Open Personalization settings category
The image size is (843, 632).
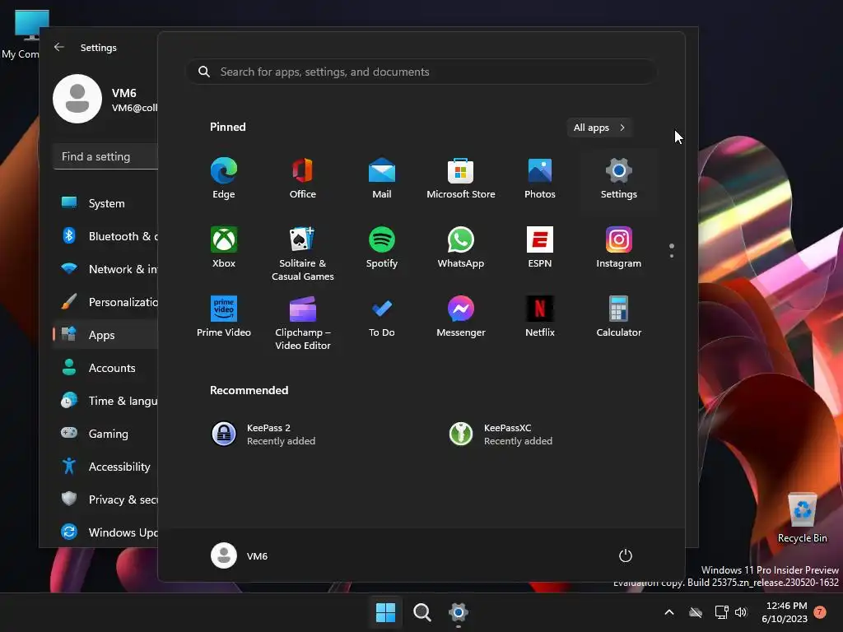(106, 302)
